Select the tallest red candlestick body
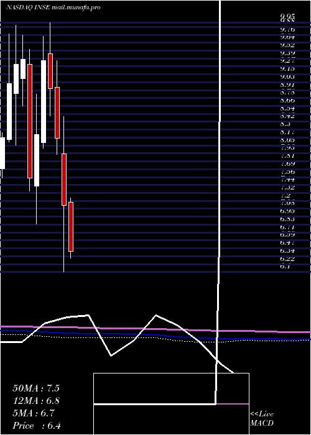Viewport: 311px width, 435px height. pyautogui.click(x=30, y=121)
